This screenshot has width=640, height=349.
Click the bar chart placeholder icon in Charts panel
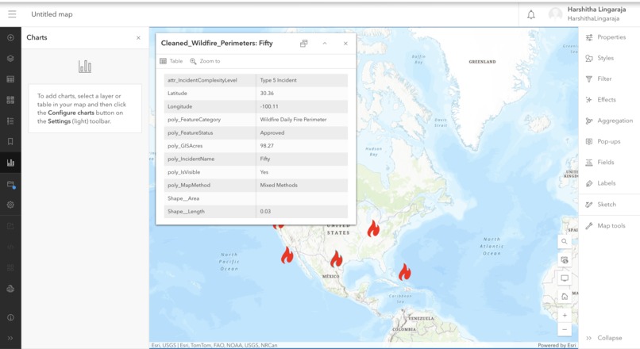85,67
